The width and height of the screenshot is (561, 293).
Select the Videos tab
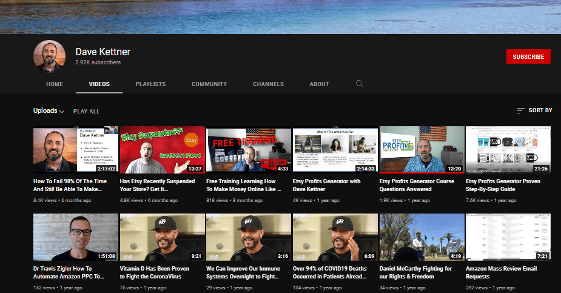click(99, 84)
